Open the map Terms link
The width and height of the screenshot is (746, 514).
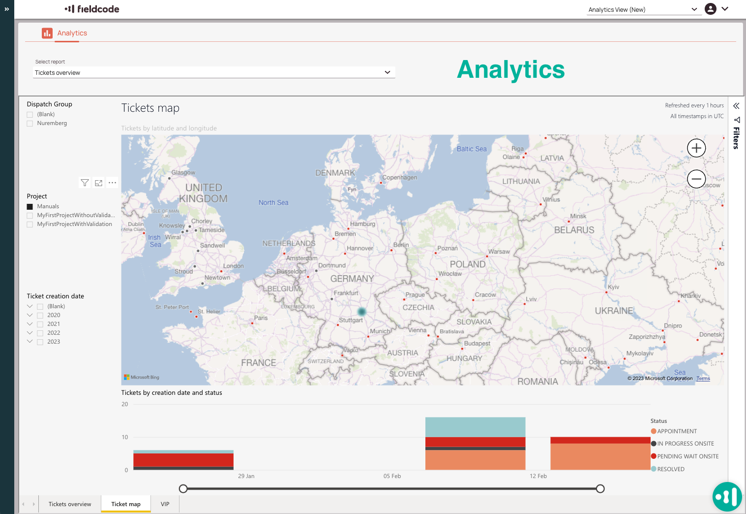coord(703,379)
